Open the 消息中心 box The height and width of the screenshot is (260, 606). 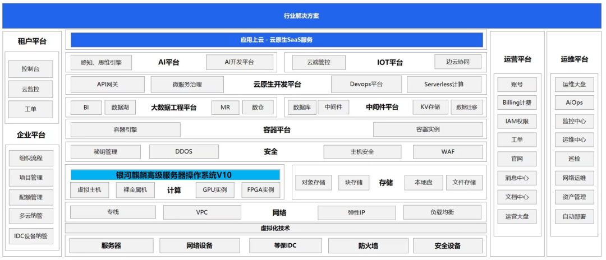(x=517, y=178)
